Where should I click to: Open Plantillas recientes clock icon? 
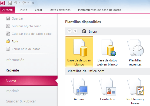click(x=136, y=48)
